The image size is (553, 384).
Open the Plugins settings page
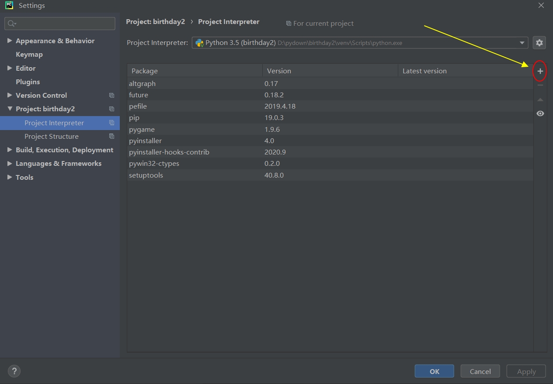pyautogui.click(x=28, y=82)
